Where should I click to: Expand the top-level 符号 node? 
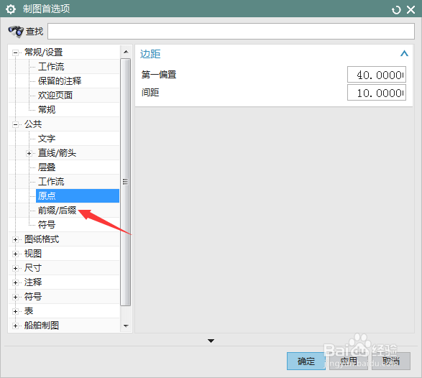pos(15,298)
